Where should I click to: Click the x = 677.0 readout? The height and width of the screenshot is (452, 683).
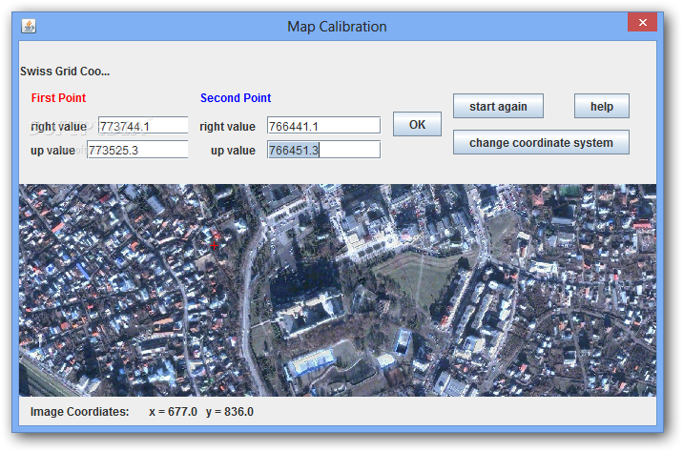[173, 412]
